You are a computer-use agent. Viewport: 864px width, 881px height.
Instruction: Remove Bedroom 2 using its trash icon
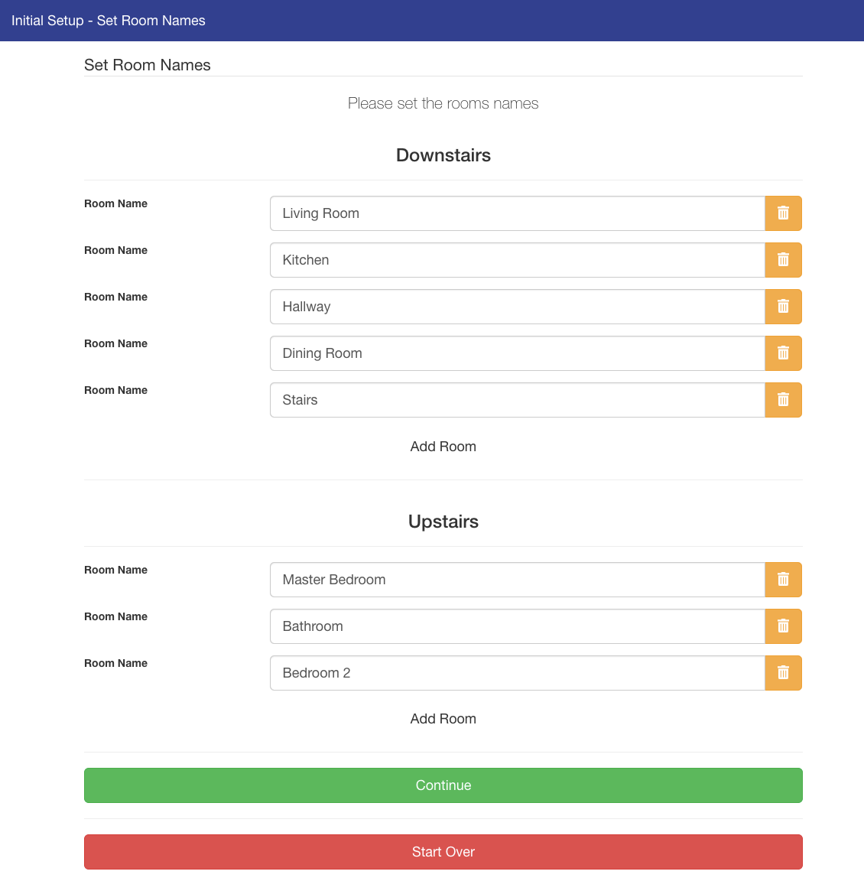point(783,672)
